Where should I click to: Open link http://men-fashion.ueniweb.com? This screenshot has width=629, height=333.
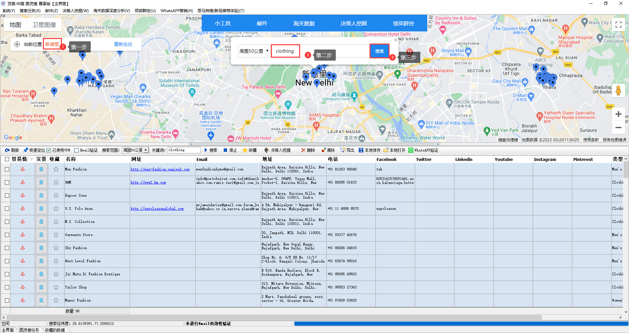click(x=160, y=169)
